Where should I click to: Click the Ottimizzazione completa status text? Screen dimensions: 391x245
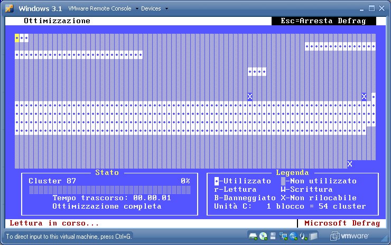(x=107, y=206)
